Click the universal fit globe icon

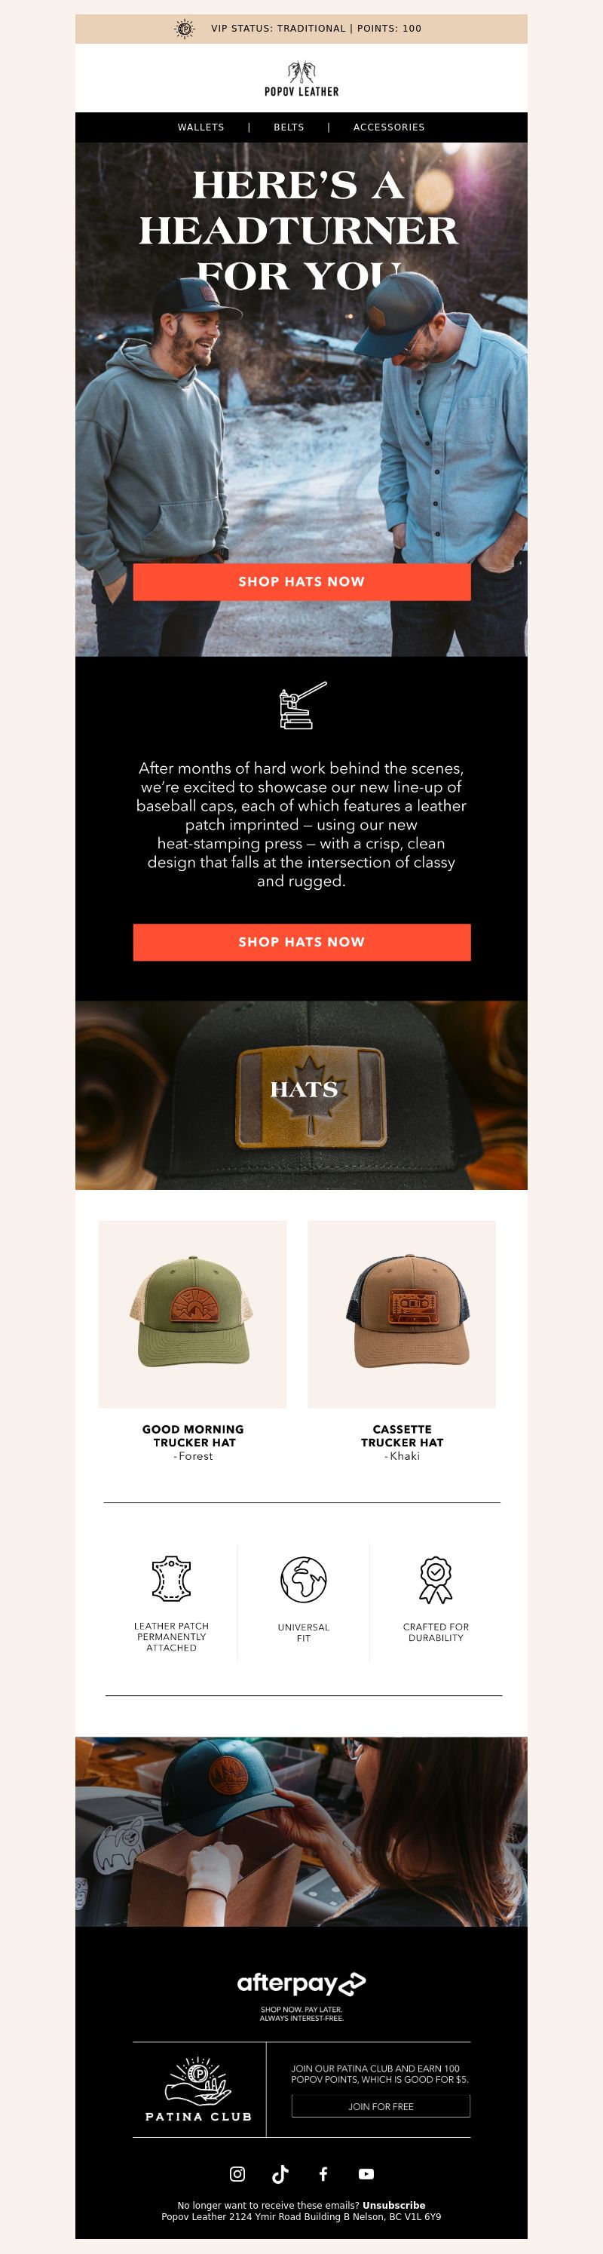click(304, 1579)
